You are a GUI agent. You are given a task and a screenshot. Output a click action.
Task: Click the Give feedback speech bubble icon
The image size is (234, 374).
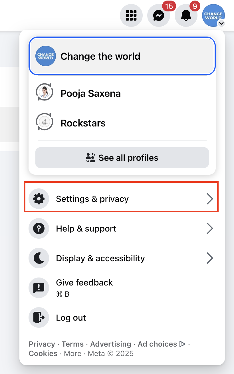[x=39, y=288]
